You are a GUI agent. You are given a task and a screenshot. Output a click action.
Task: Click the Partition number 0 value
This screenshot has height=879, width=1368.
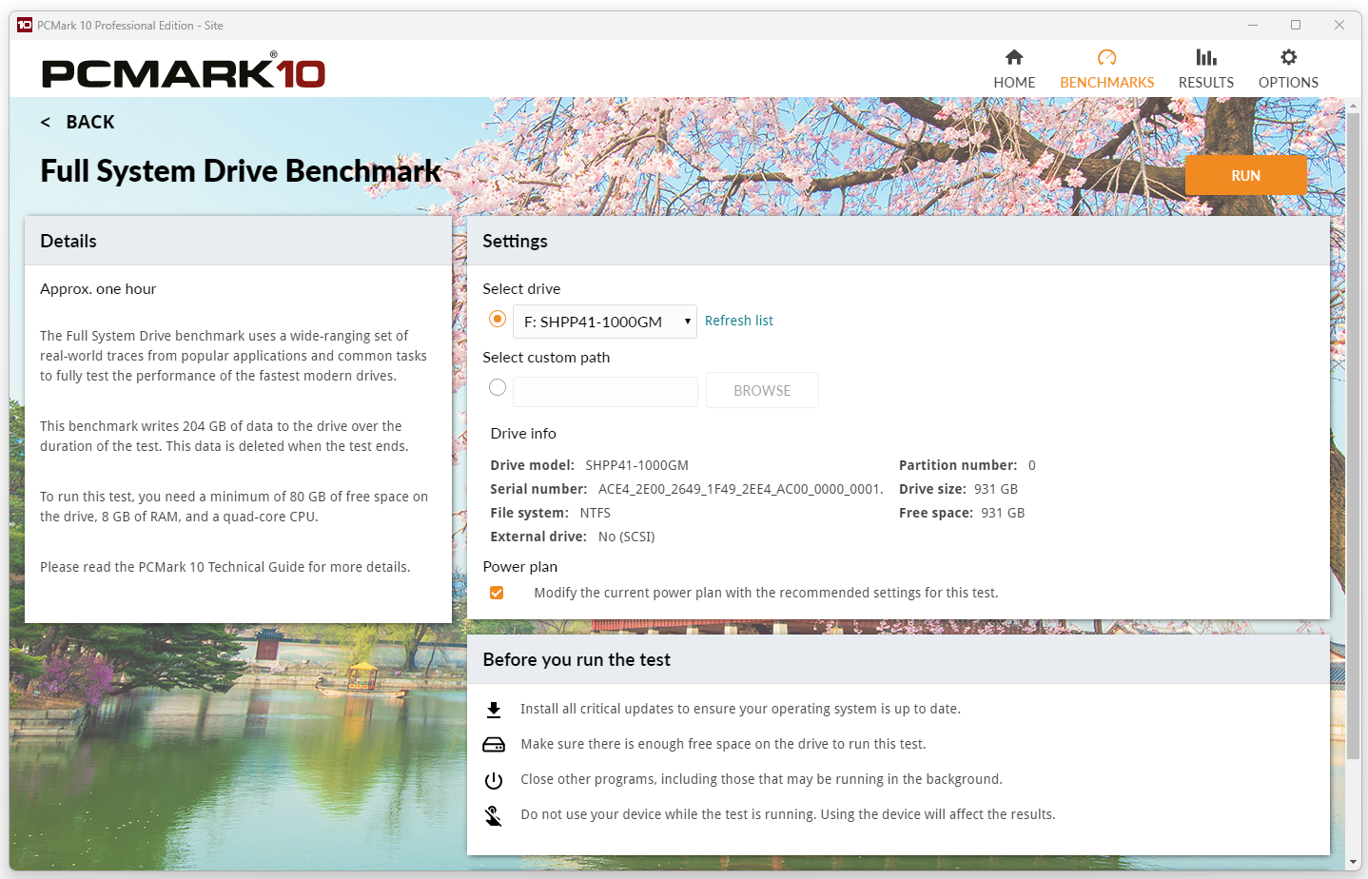[1031, 465]
